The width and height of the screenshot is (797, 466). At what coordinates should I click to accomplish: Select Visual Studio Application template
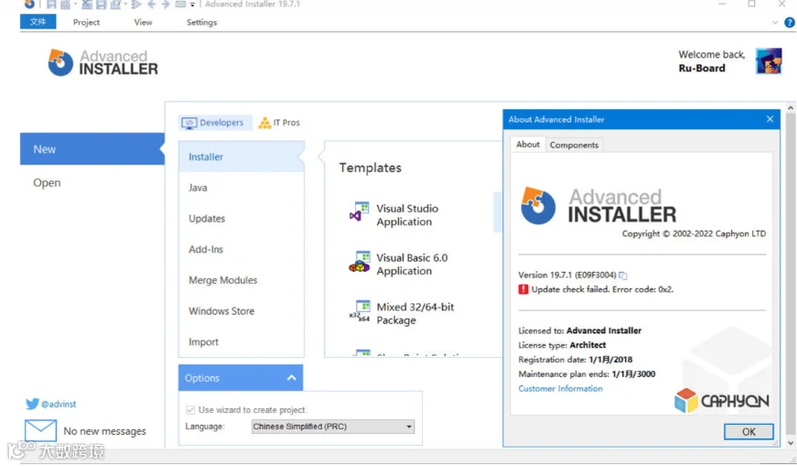[x=394, y=215]
